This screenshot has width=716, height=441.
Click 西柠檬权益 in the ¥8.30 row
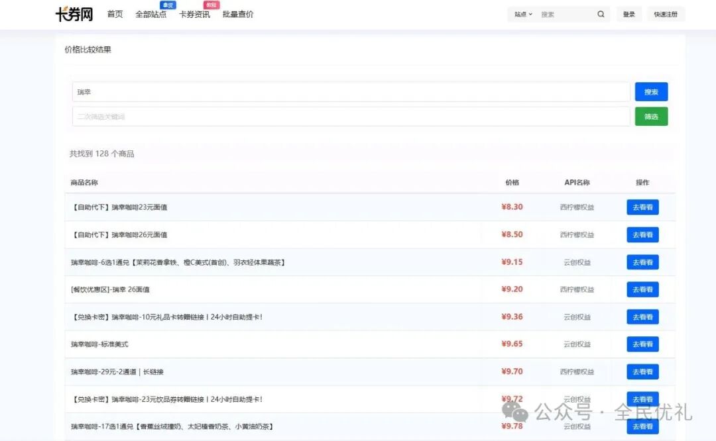[x=577, y=207]
